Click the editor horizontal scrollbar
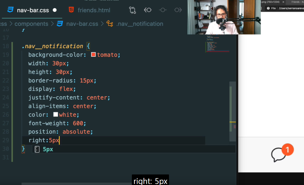The width and height of the screenshot is (304, 185). [x=77, y=184]
